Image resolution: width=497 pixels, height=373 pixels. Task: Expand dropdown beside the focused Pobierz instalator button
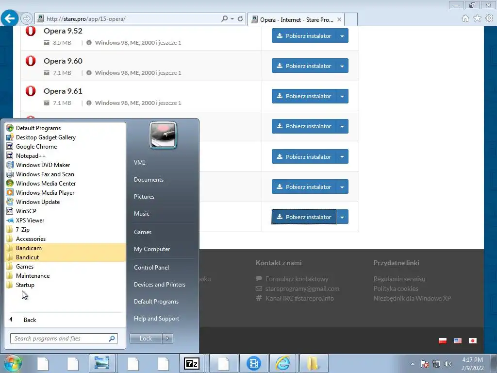pos(342,217)
